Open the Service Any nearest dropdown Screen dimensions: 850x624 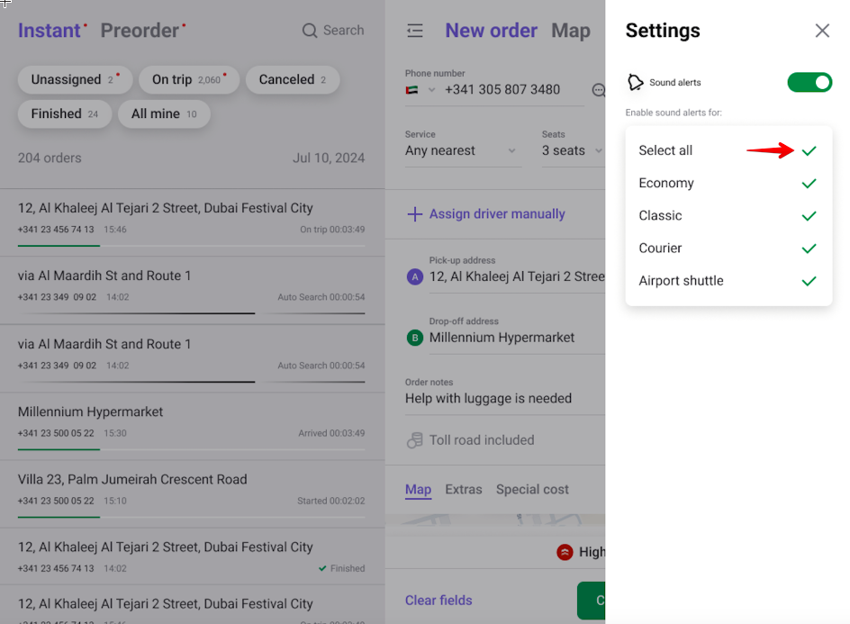click(461, 151)
